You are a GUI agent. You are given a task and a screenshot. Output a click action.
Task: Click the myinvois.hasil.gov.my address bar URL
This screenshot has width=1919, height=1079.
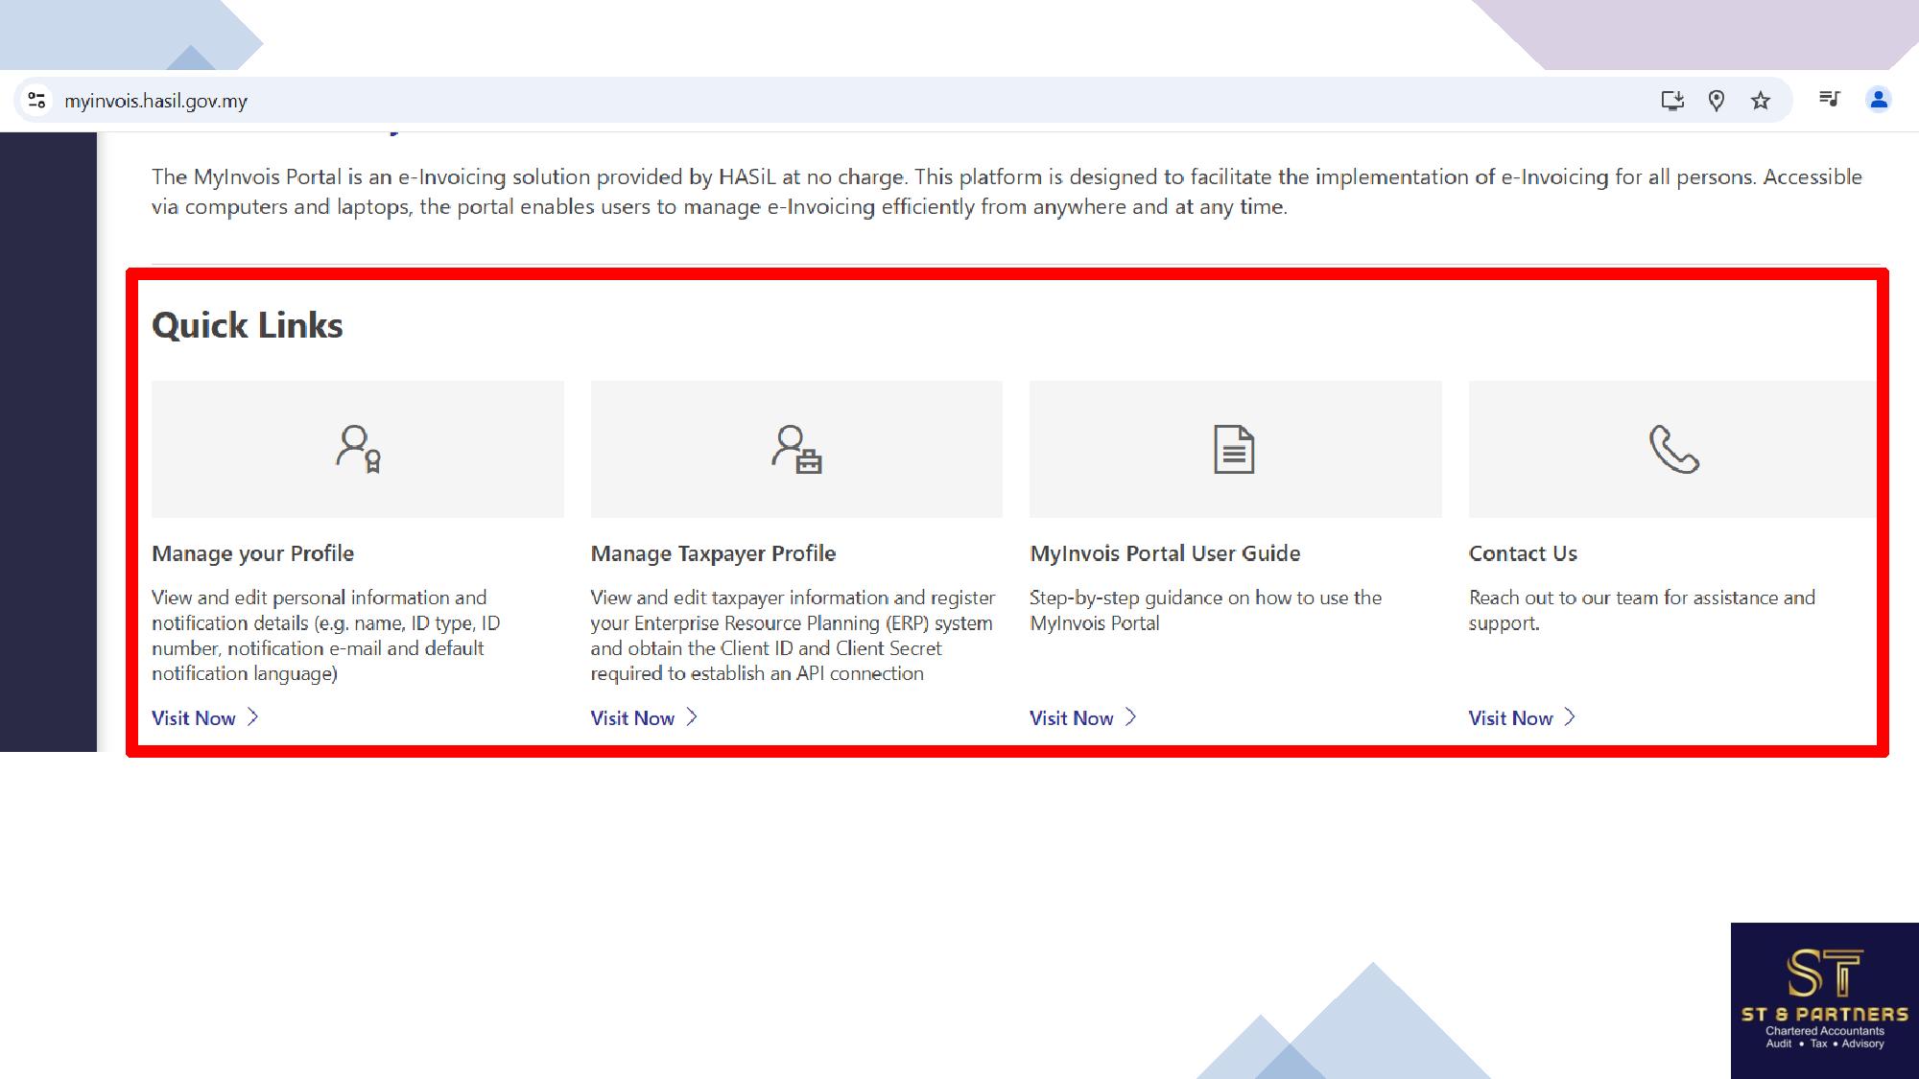point(155,101)
